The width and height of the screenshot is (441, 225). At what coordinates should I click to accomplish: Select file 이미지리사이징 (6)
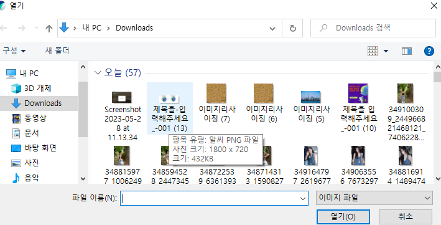pos(264,103)
